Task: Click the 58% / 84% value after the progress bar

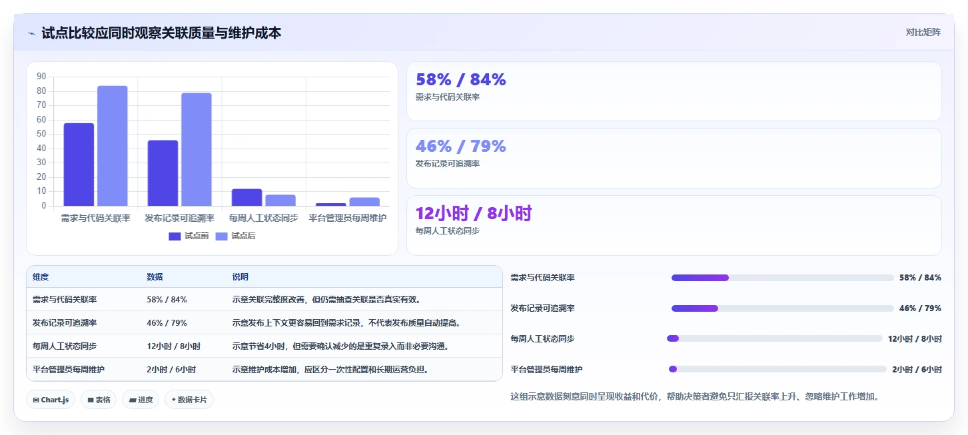Action: pos(920,278)
